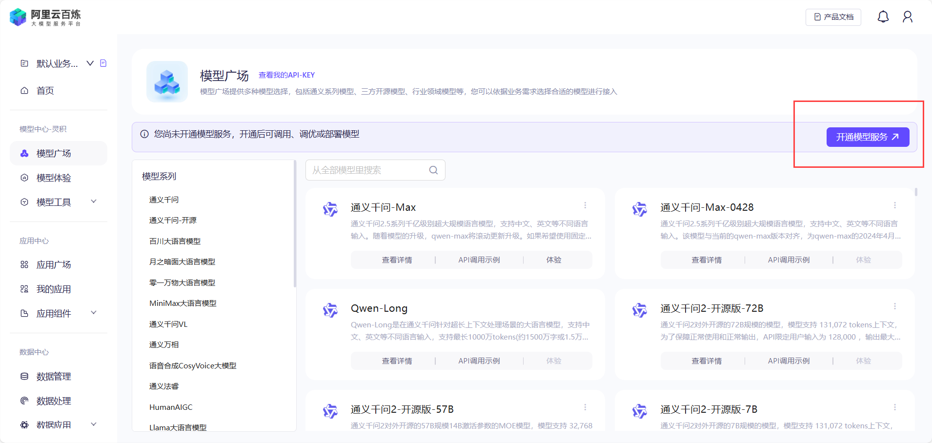The height and width of the screenshot is (443, 932).
Task: Click the 应用广场 grid icon
Action: pyautogui.click(x=24, y=264)
